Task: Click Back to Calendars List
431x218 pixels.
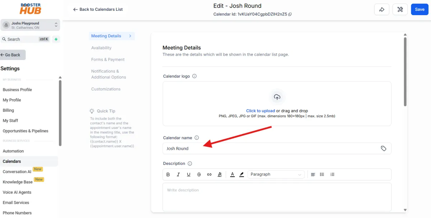Action: click(x=98, y=9)
